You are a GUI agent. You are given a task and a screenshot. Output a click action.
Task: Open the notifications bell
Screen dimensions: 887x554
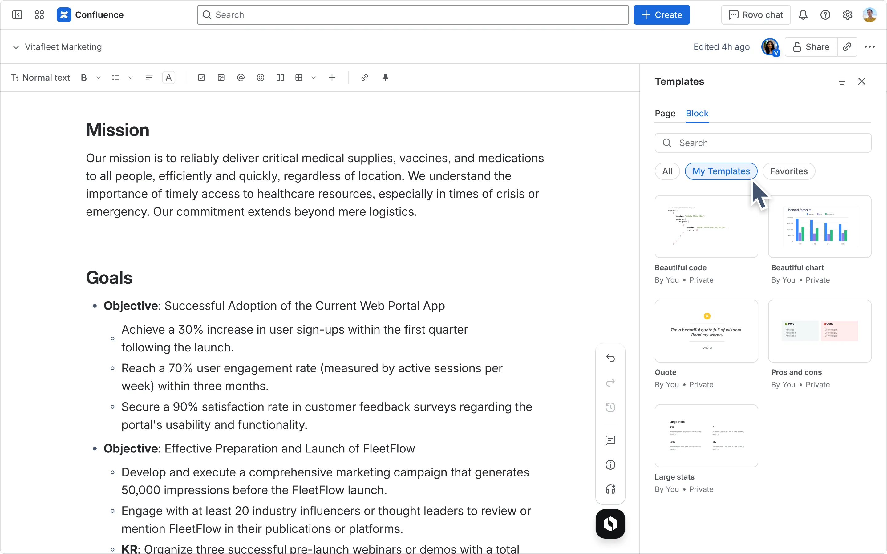pyautogui.click(x=803, y=15)
